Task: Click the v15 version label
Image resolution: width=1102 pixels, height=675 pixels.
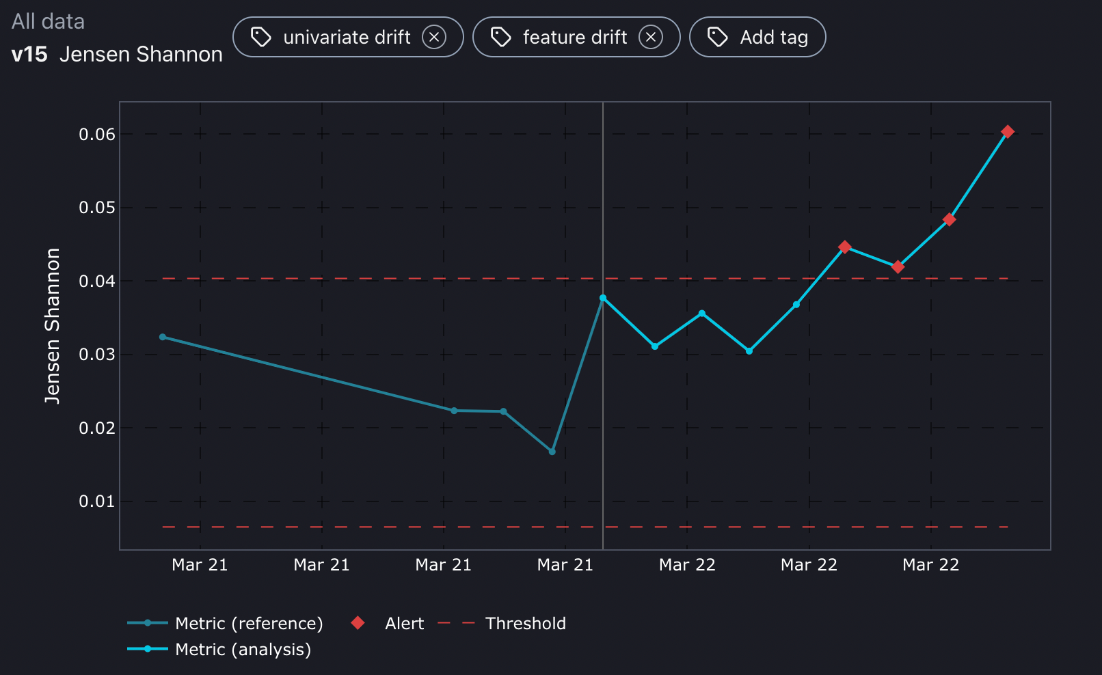Action: click(29, 54)
